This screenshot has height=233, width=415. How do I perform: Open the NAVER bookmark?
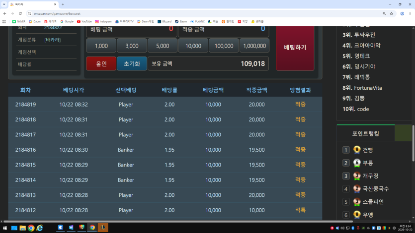(18, 21)
